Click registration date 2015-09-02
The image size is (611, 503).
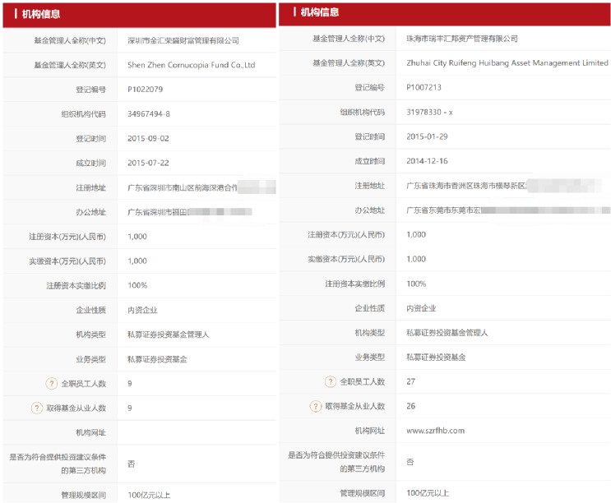pyautogui.click(x=148, y=139)
